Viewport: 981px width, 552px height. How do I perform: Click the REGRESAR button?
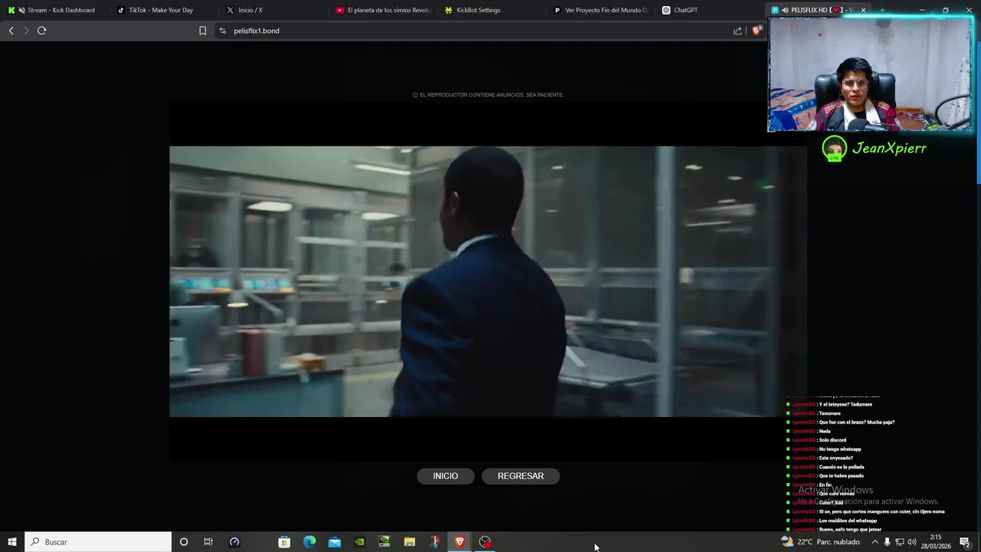[x=520, y=476]
